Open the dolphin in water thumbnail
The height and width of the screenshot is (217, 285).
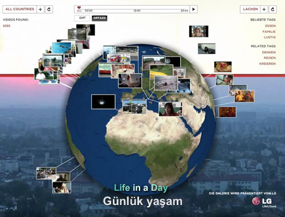click(x=62, y=48)
